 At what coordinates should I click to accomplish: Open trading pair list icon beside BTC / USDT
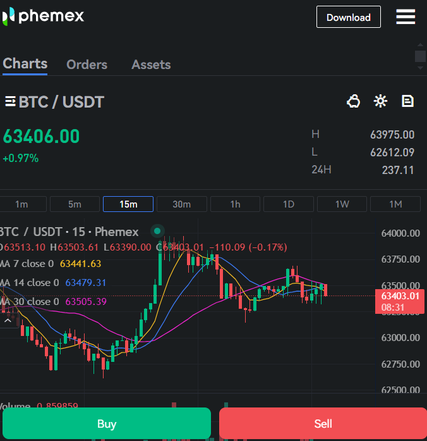pyautogui.click(x=10, y=102)
